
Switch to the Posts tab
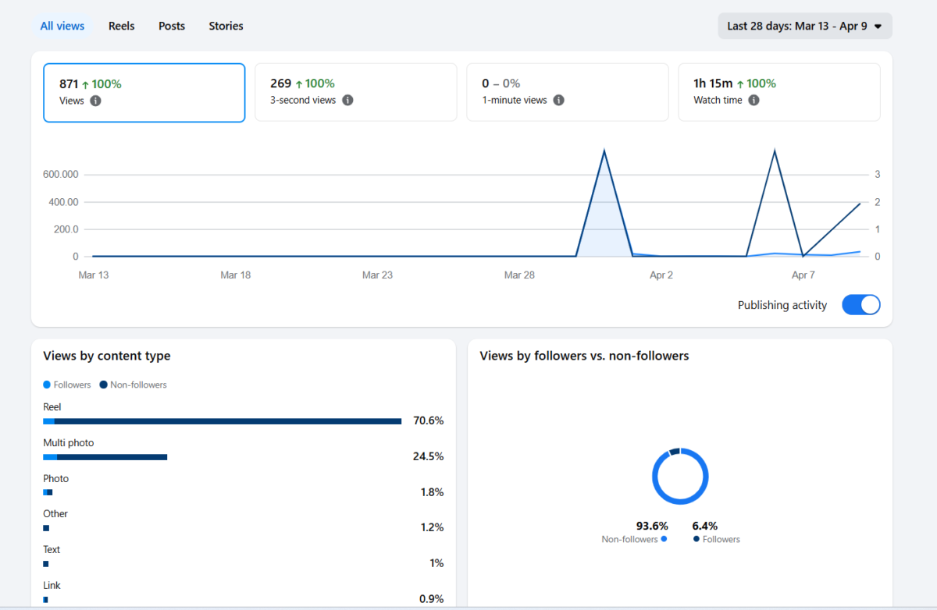171,26
